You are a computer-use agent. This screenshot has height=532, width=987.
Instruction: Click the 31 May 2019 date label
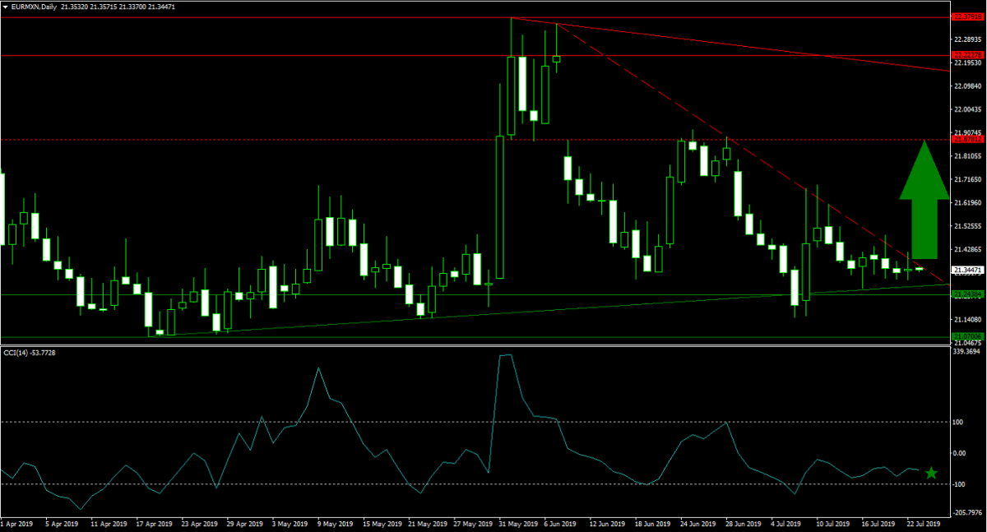pyautogui.click(x=514, y=523)
